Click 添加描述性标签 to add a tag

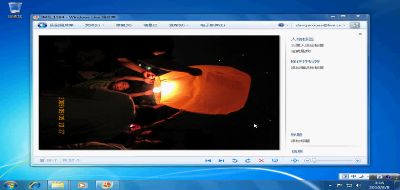(307, 67)
